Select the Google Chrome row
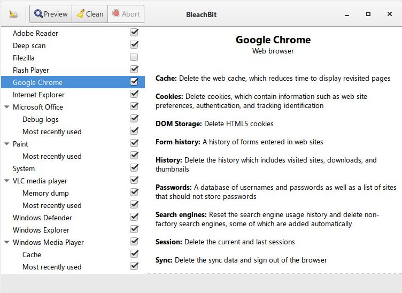Image resolution: width=402 pixels, height=293 pixels. pyautogui.click(x=73, y=82)
